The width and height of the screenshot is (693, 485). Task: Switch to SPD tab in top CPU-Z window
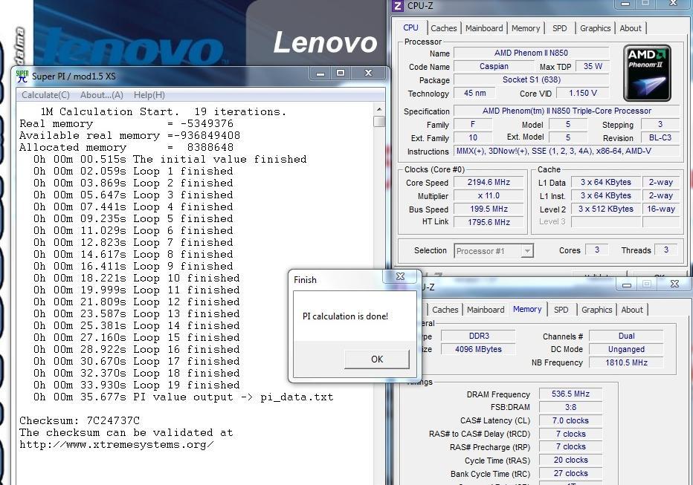559,28
